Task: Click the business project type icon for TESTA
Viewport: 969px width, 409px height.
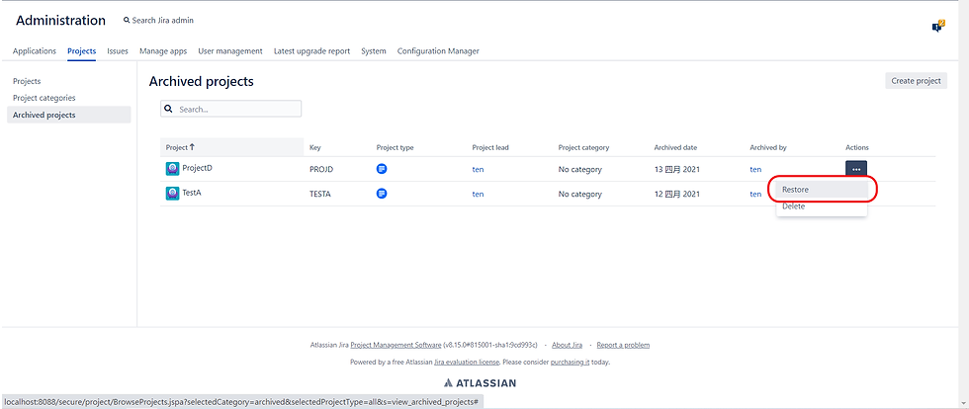Action: [x=382, y=194]
